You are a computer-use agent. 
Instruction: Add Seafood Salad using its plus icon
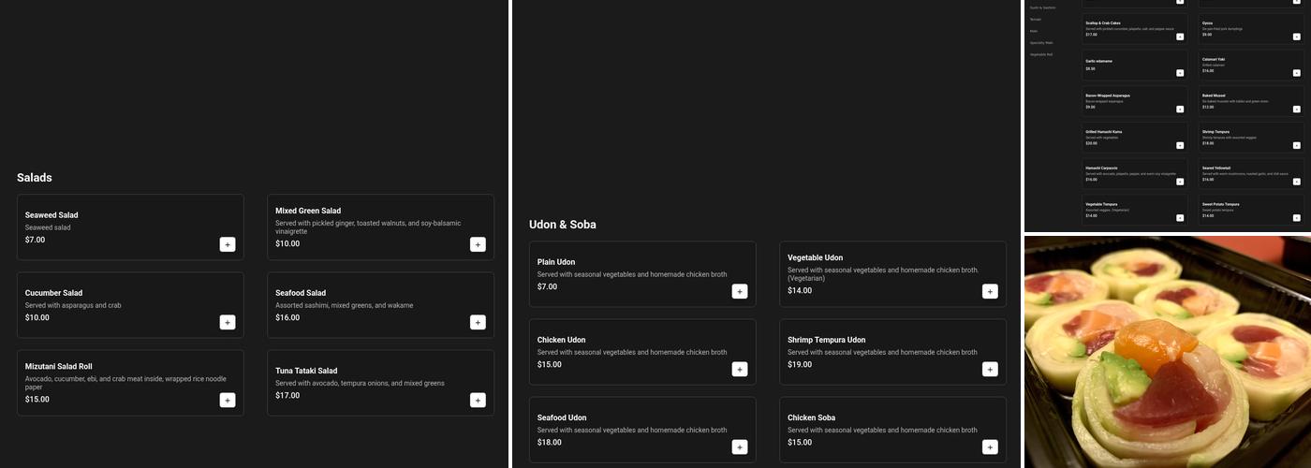(x=478, y=322)
